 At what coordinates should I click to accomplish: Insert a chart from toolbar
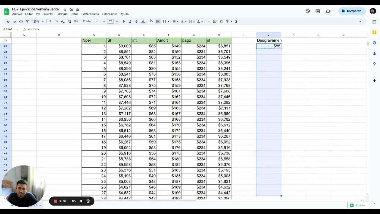[221, 21]
